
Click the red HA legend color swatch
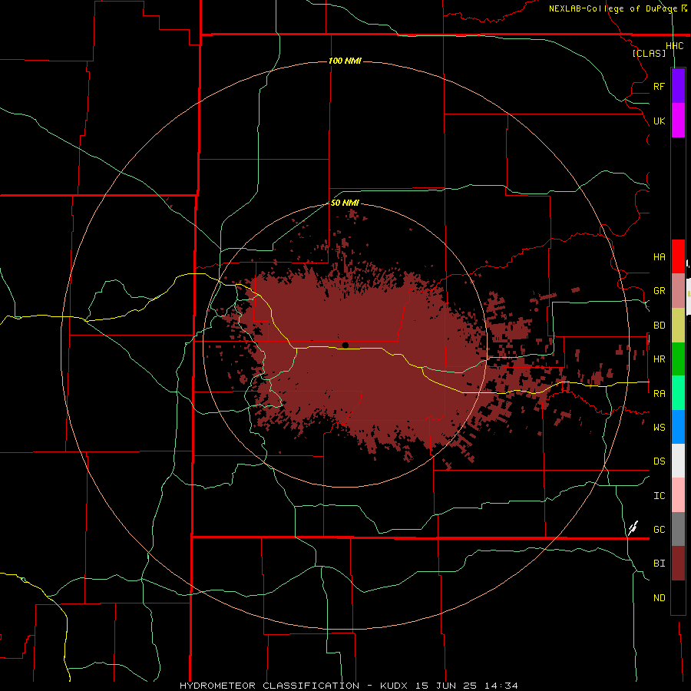click(x=678, y=256)
